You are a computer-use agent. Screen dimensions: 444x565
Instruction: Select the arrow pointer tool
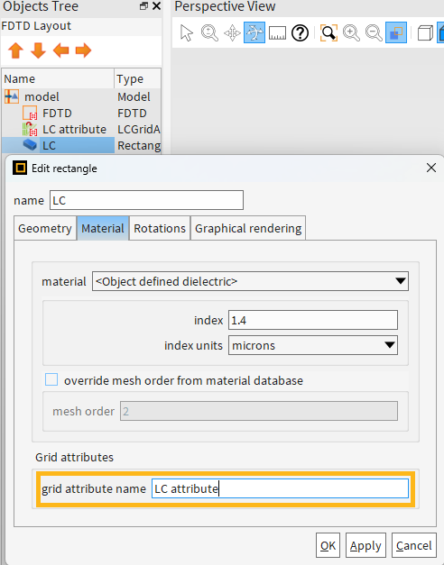187,32
